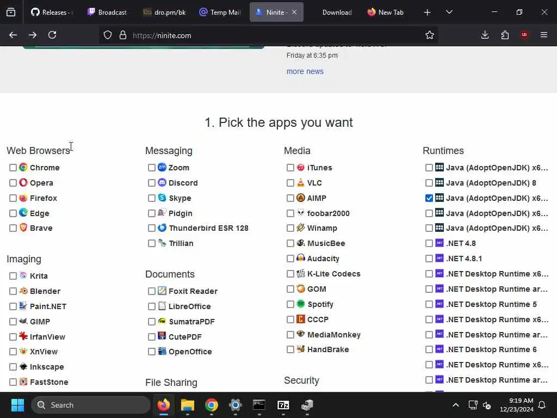557x418 pixels.
Task: Tick the Firefox checkbox in Web Browsers
Action: coord(13,198)
